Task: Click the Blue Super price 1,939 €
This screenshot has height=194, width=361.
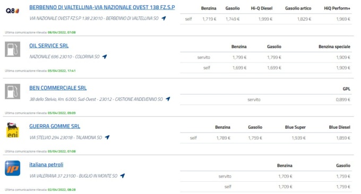Action: tap(298, 138)
